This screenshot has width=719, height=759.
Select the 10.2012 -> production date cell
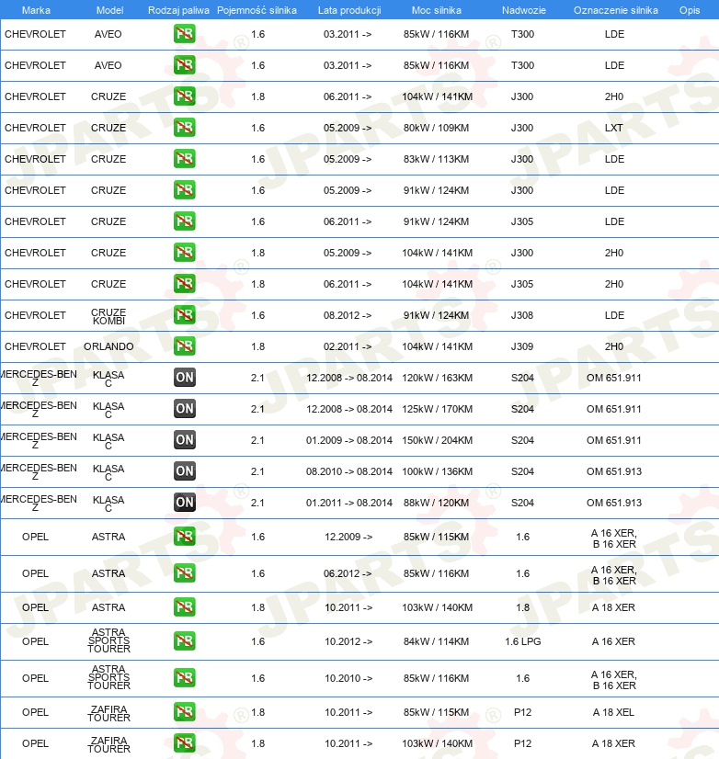348,641
